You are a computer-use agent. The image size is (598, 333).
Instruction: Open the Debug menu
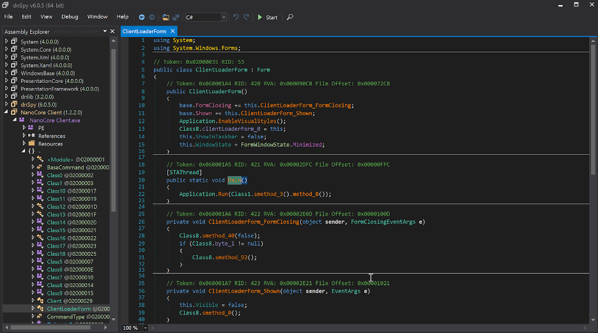[x=70, y=17]
